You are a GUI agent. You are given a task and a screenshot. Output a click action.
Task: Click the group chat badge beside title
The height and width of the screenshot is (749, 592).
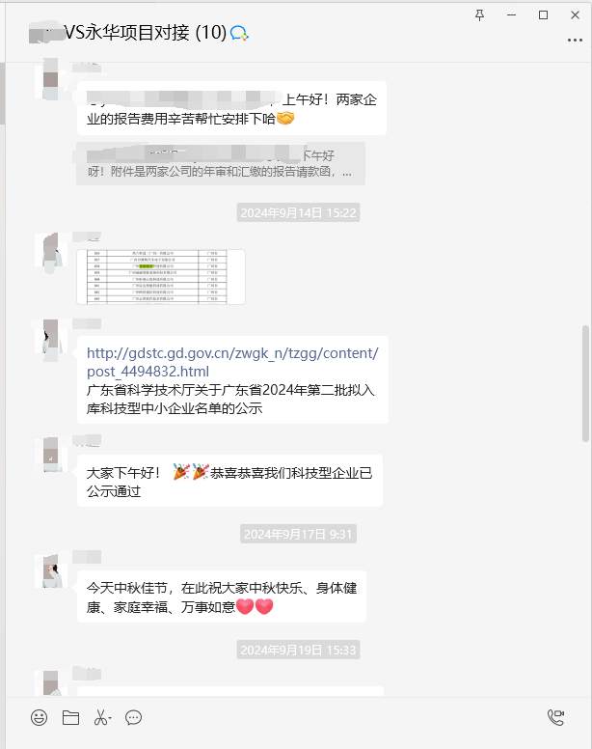[239, 33]
